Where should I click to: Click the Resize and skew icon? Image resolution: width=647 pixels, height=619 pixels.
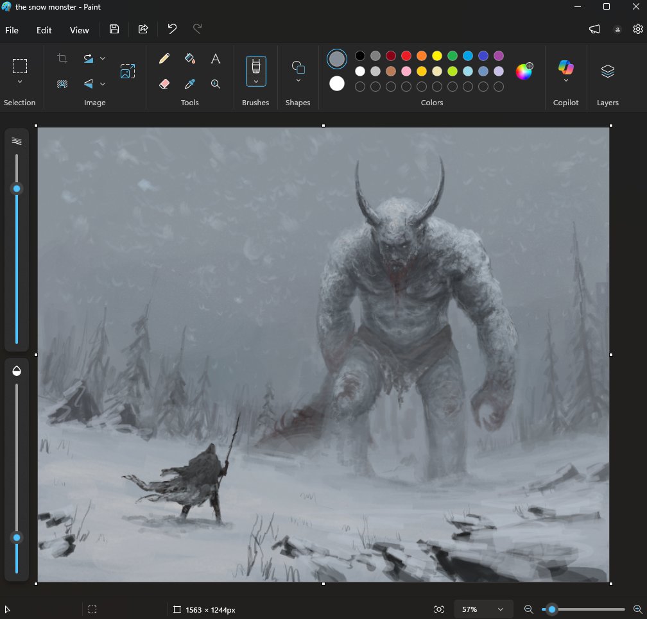(128, 71)
